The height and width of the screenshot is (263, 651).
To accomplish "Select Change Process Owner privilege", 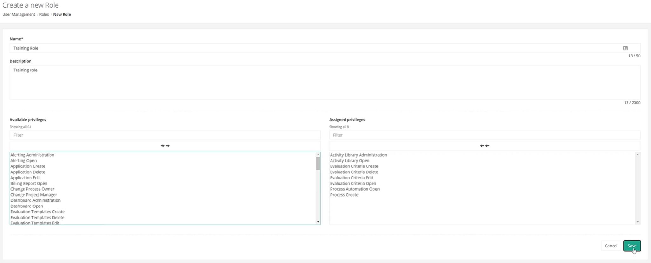I will 32,189.
